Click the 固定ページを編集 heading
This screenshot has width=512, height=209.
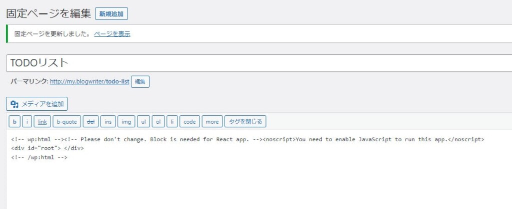pos(48,13)
